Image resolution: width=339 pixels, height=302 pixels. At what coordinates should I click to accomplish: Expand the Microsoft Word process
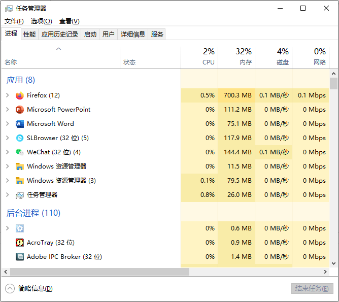coord(8,124)
